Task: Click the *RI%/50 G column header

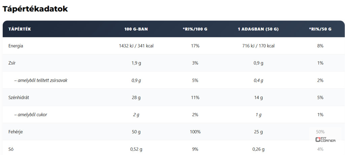Action: pyautogui.click(x=320, y=29)
